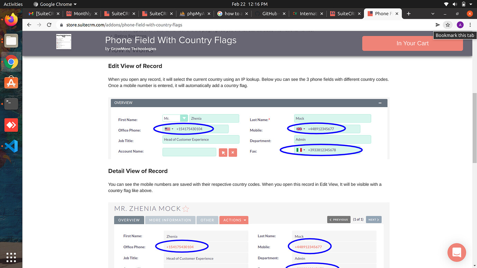
Task: Open the Mr. salutation dropdown
Action: [x=175, y=118]
